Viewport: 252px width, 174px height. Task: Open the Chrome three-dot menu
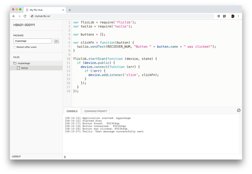pyautogui.click(x=238, y=16)
